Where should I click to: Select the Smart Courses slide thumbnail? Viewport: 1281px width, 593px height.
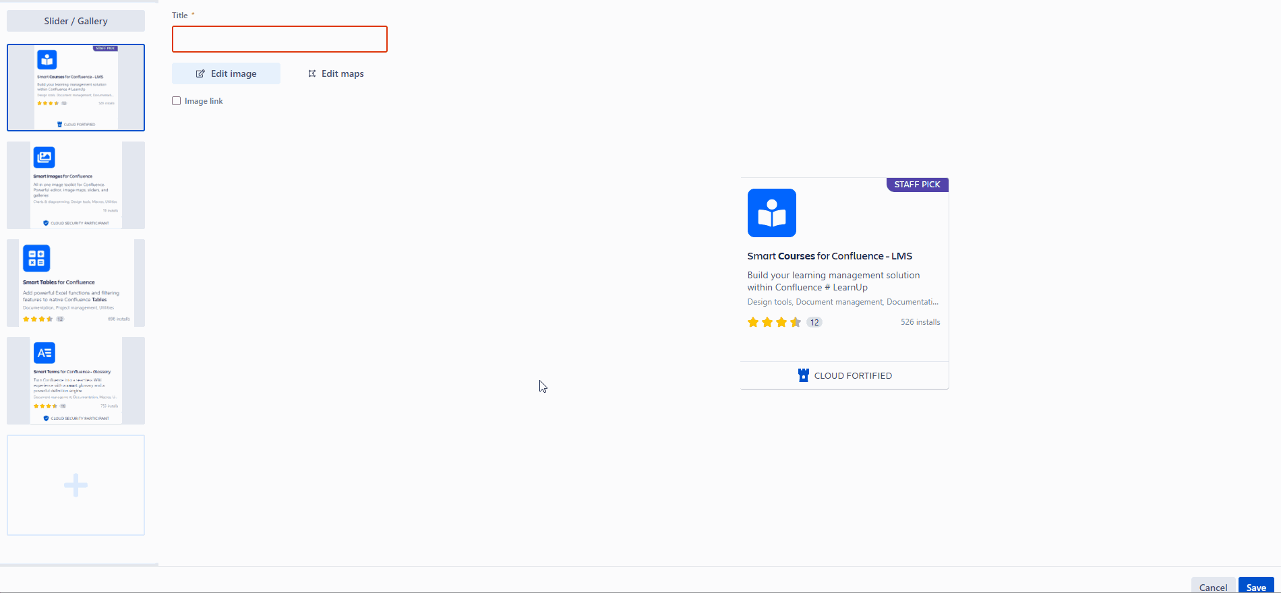click(x=76, y=88)
